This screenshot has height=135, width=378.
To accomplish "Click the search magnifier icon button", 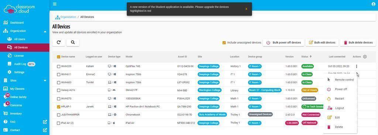I will [73, 43].
